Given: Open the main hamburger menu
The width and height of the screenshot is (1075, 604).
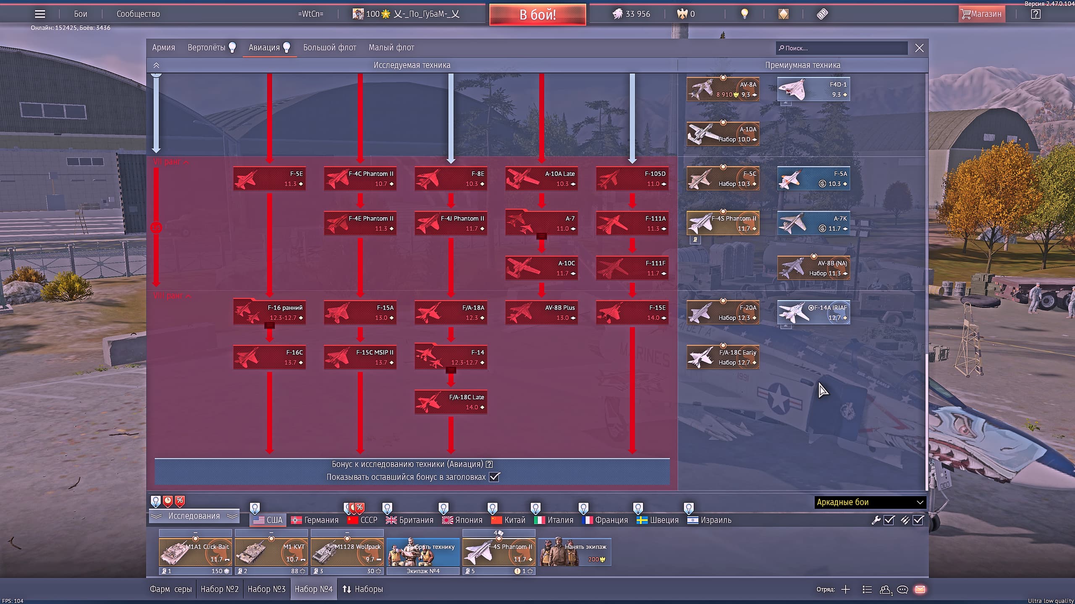Looking at the screenshot, I should click(40, 14).
